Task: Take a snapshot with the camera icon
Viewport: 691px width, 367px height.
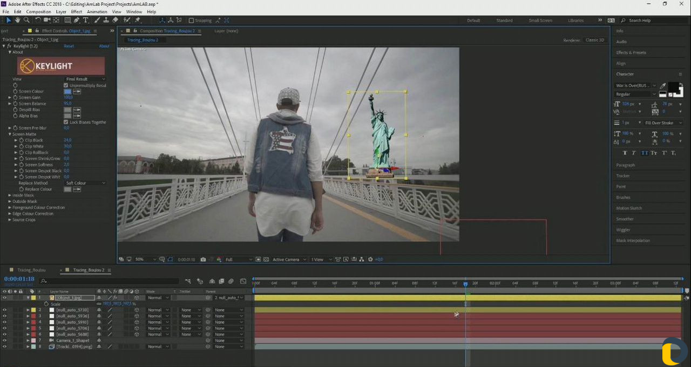Action: pyautogui.click(x=203, y=260)
